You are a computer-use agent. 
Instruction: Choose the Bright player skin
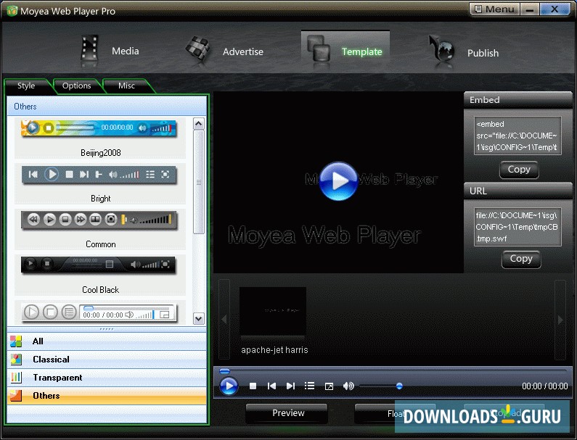tap(99, 184)
